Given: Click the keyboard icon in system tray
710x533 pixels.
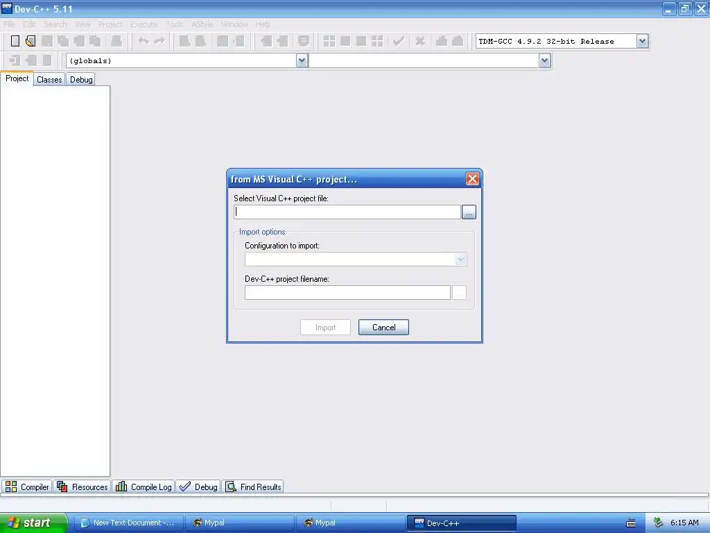Looking at the screenshot, I should point(631,523).
